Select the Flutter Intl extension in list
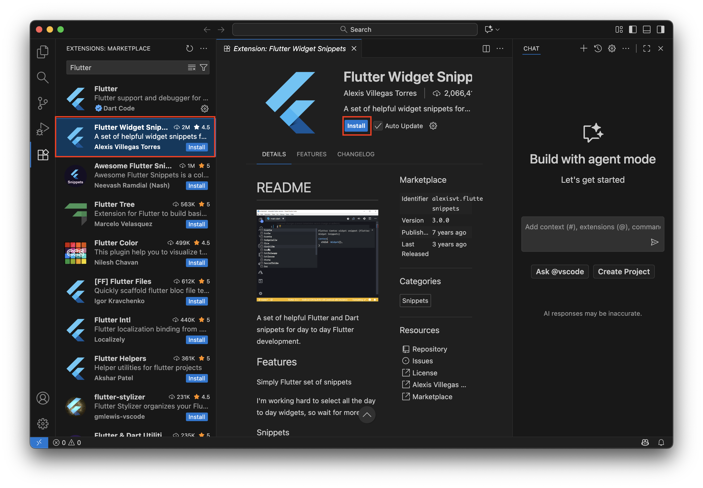 pos(136,330)
